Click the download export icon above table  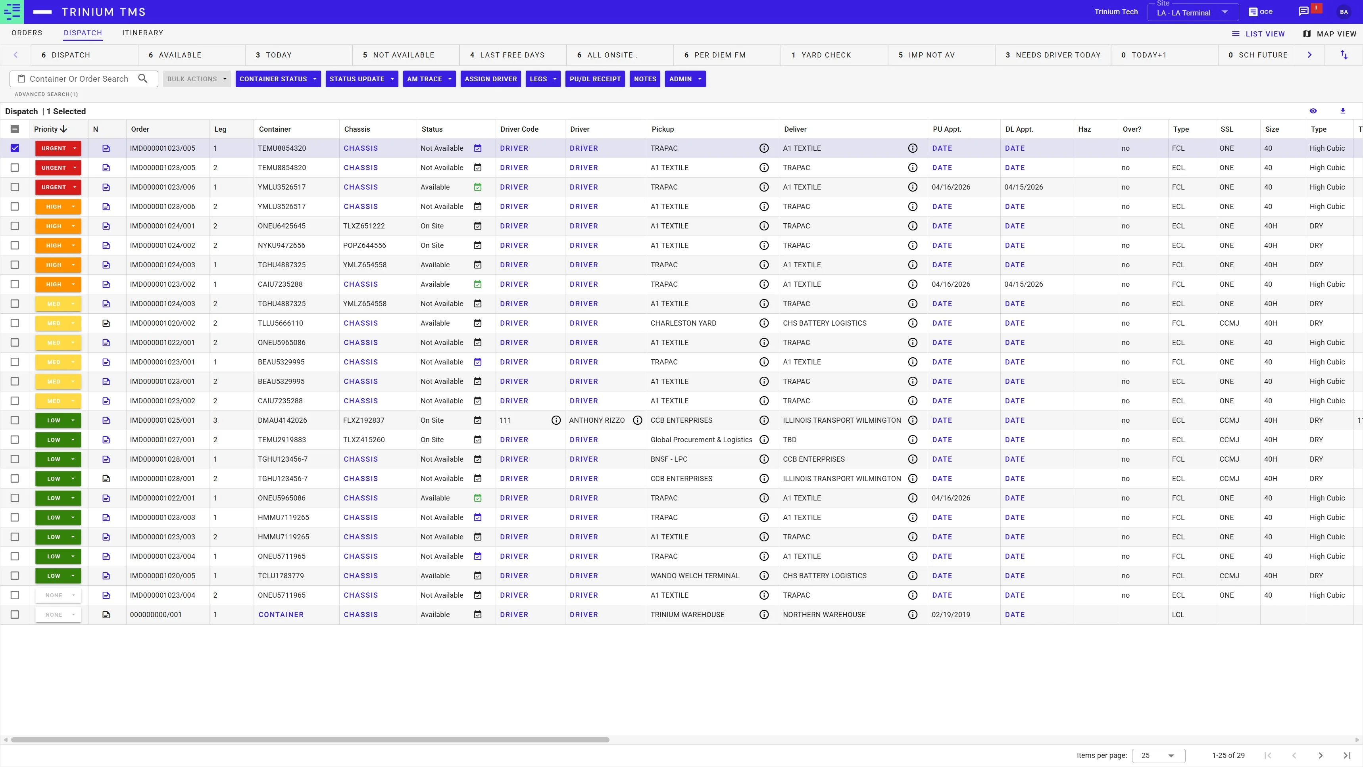coord(1342,111)
